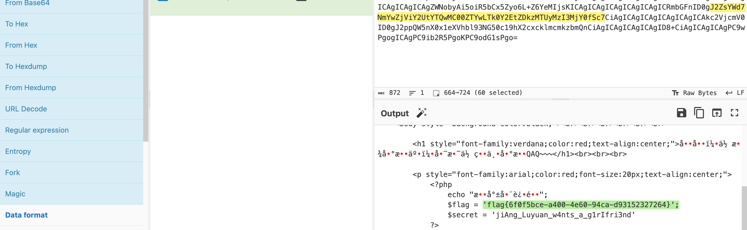Image resolution: width=747 pixels, height=230 pixels.
Task: Select the Entropy operation
Action: point(71,152)
